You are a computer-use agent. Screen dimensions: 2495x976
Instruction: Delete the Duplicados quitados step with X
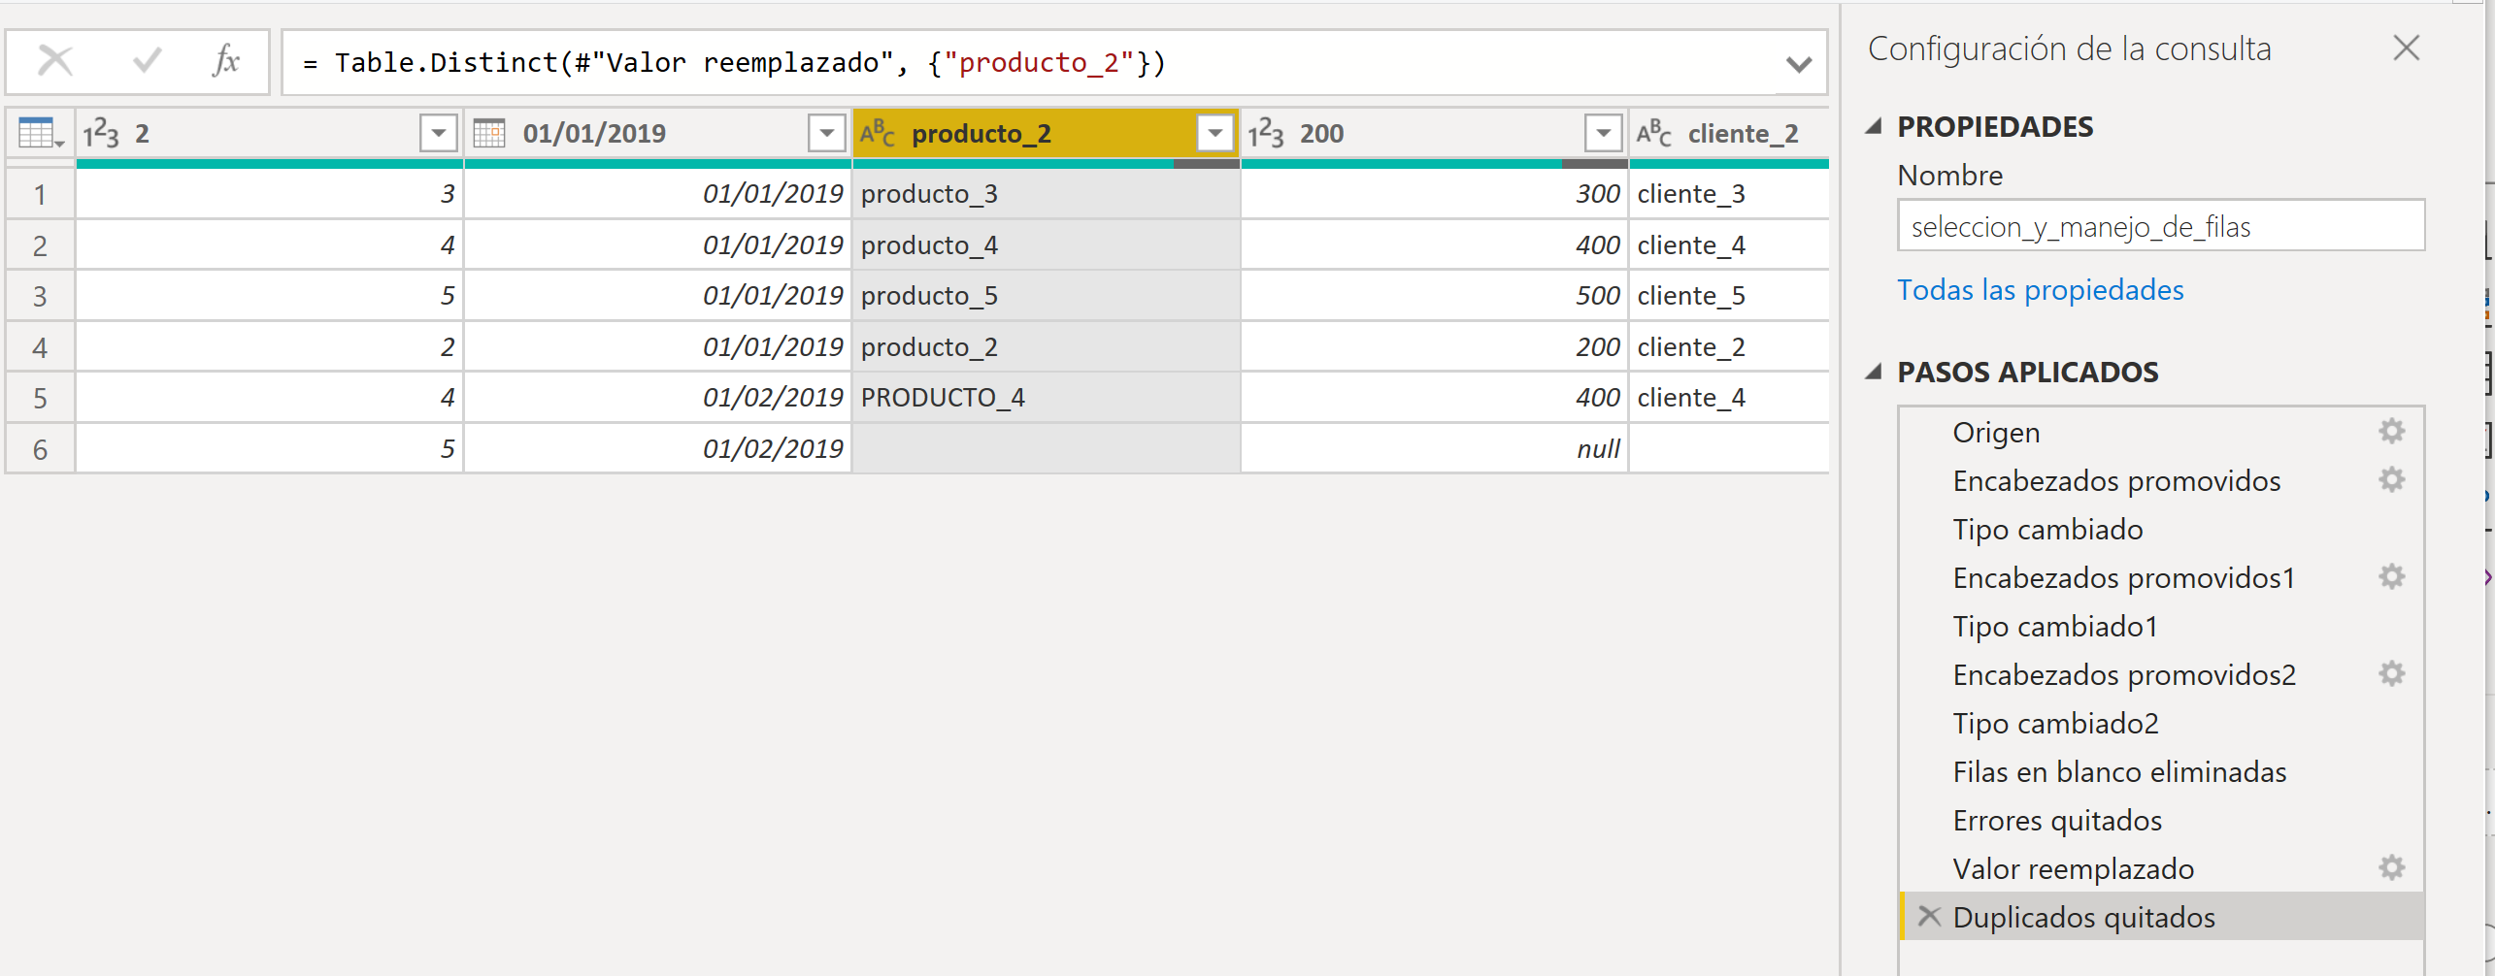[1929, 916]
